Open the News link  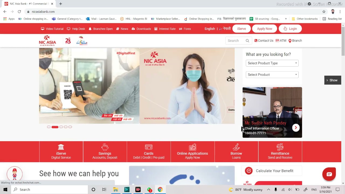pos(122,29)
